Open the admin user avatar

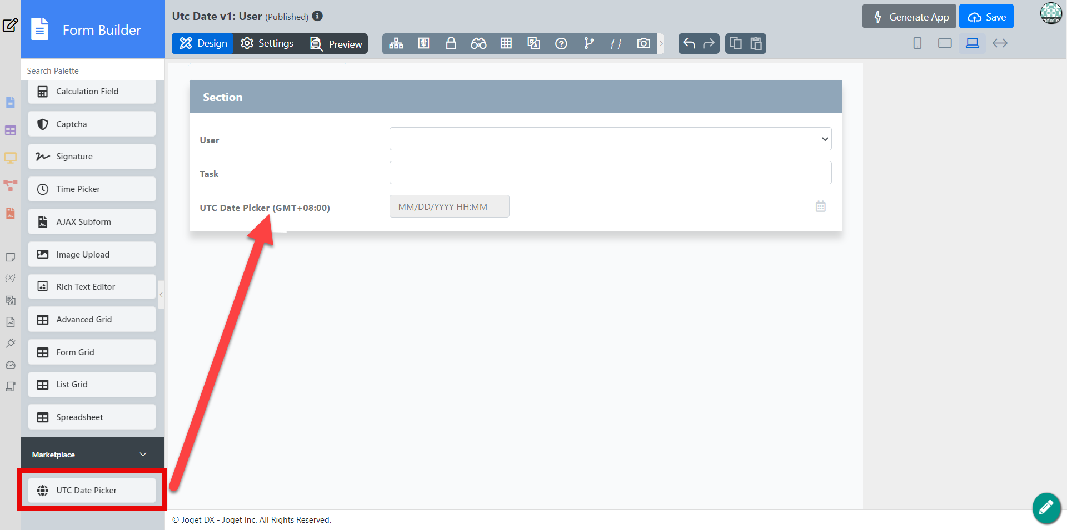click(x=1051, y=13)
